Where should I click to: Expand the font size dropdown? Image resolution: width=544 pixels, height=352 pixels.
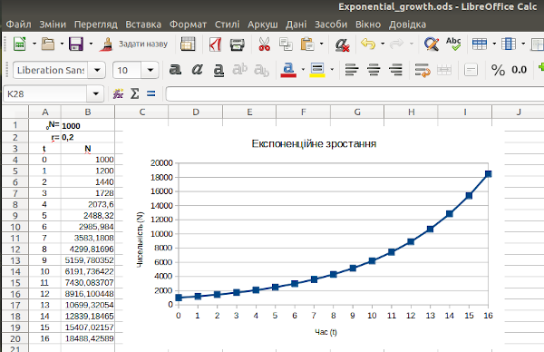[151, 70]
